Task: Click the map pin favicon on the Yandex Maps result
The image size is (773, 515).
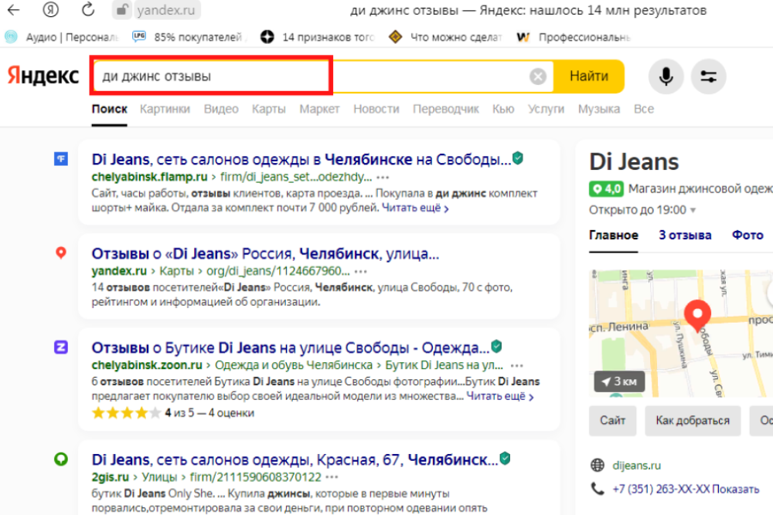Action: click(x=61, y=252)
